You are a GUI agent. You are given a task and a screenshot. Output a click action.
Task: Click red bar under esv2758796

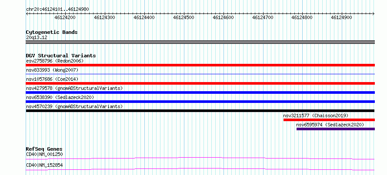[x=200, y=65]
